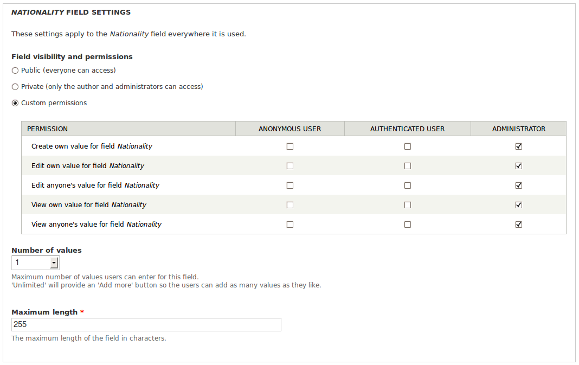This screenshot has width=579, height=365.
Task: Enable Create own value for Anonymous User
Action: (290, 146)
